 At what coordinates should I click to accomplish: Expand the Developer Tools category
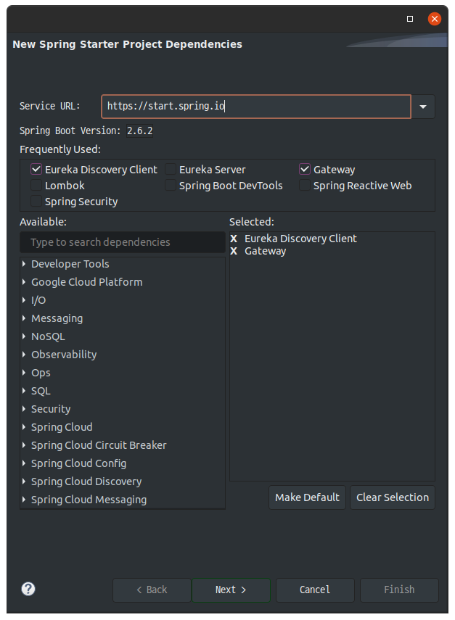pyautogui.click(x=24, y=264)
